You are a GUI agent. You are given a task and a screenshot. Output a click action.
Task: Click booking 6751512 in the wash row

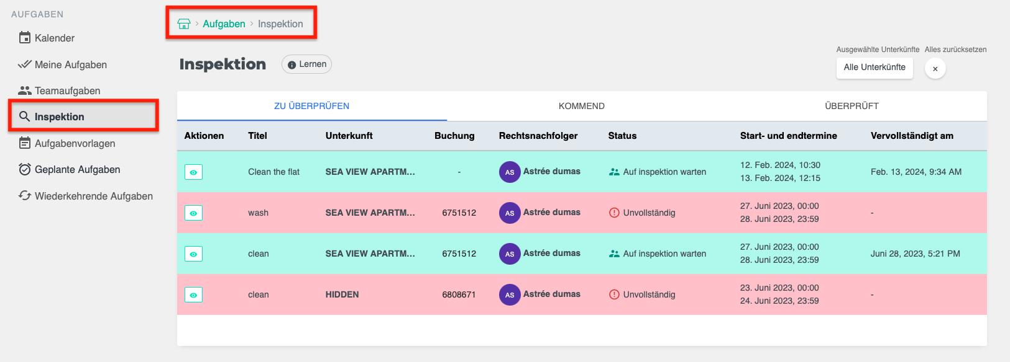(x=459, y=213)
